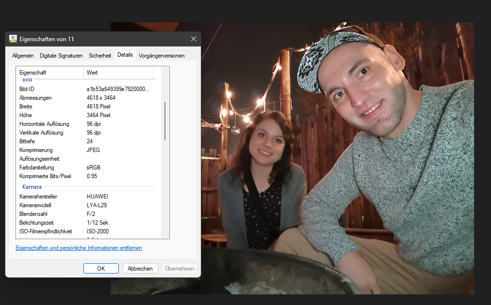Select the Sicherheit tab
The height and width of the screenshot is (305, 491).
tap(100, 56)
